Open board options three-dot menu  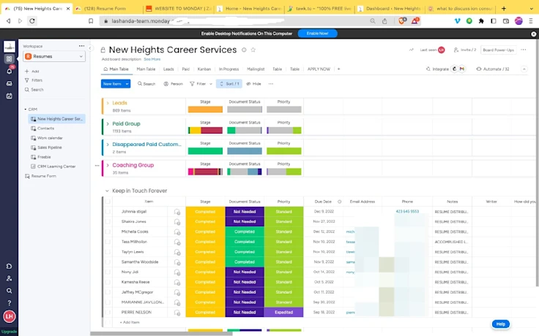point(524,50)
